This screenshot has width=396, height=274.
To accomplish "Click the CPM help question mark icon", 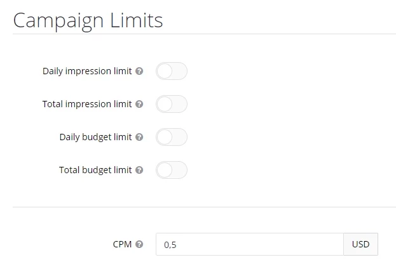I will click(139, 244).
